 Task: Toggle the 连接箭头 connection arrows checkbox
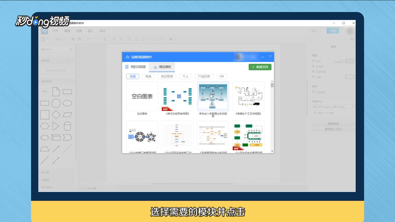click(x=314, y=92)
